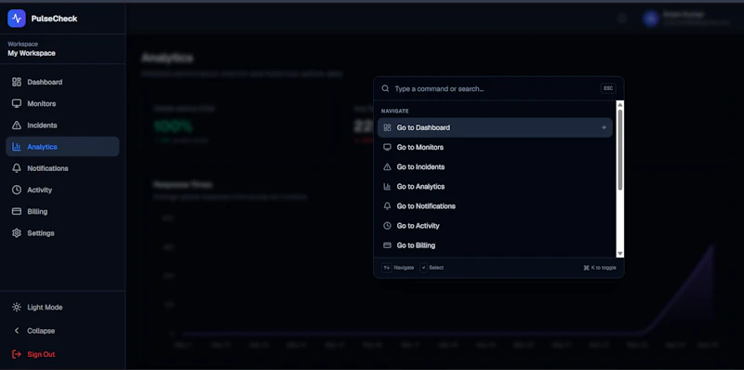Click the clock icon beside Go to Activity

(387, 226)
